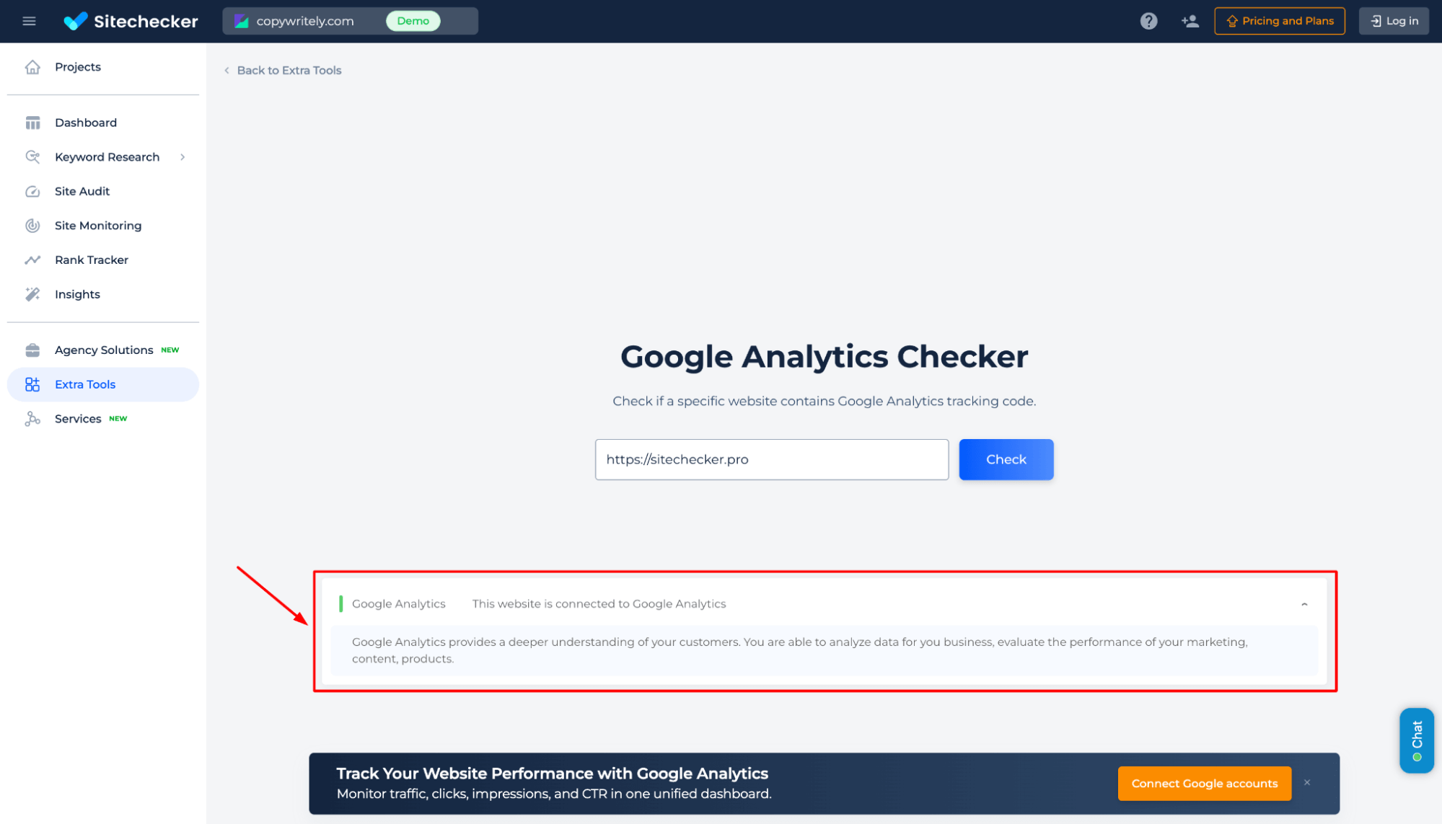Click the Check button for URL

coord(1006,459)
